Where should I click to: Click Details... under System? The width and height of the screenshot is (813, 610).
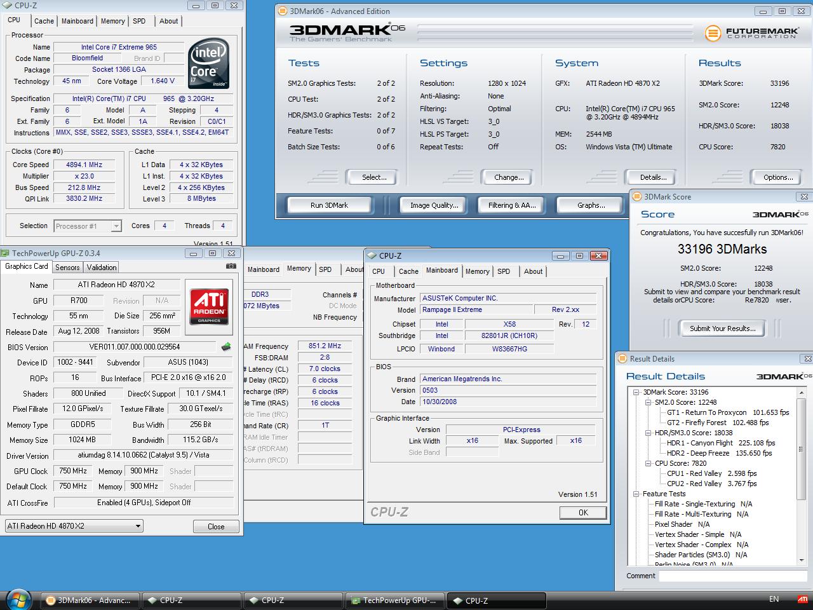[653, 177]
